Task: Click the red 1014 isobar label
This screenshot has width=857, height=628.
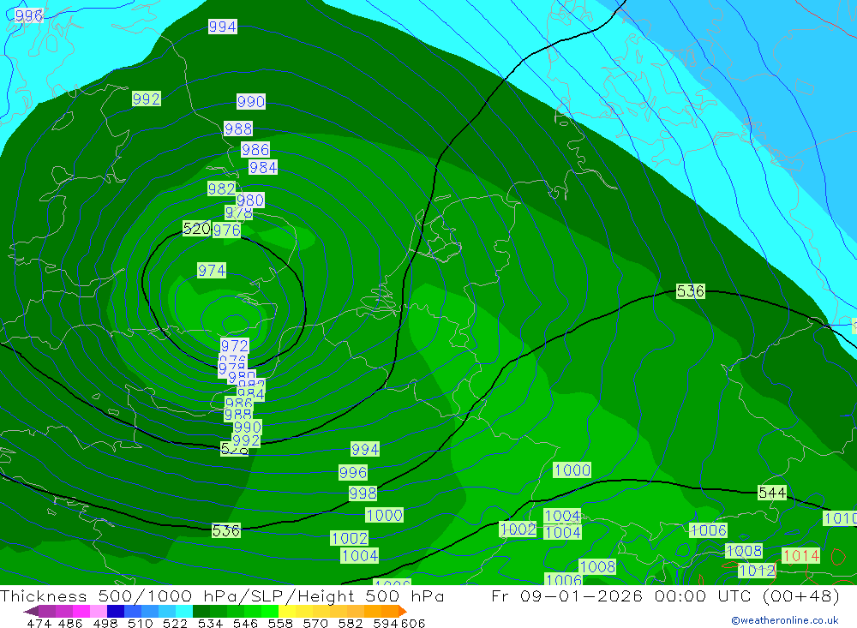Action: [x=800, y=556]
